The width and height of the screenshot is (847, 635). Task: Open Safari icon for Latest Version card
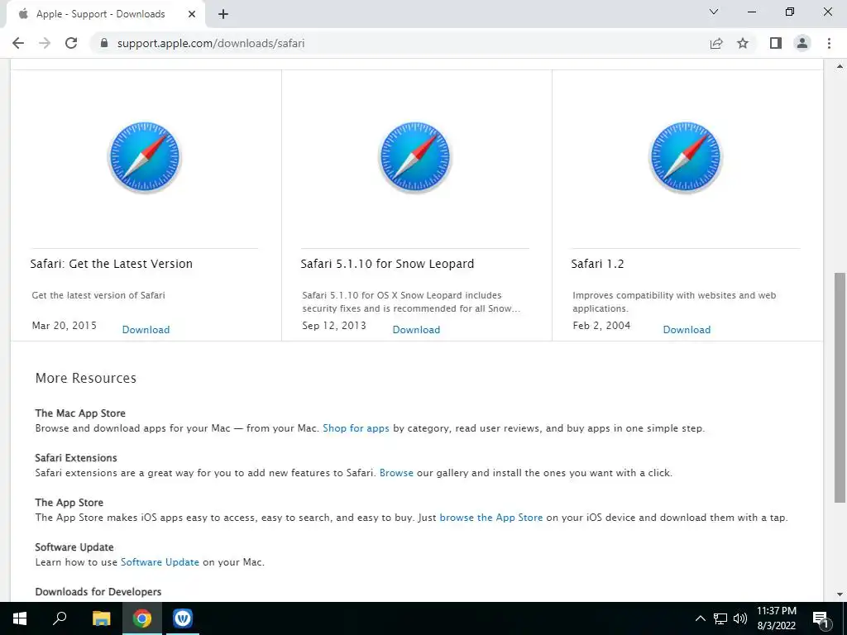click(145, 158)
